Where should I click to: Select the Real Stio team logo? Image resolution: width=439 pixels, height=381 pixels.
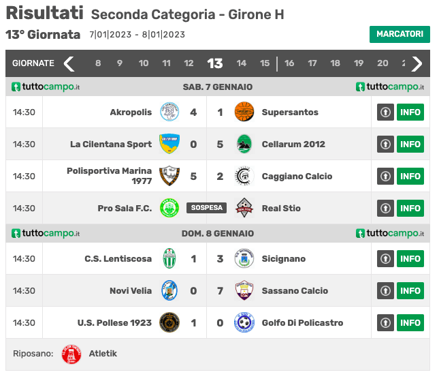tap(244, 208)
